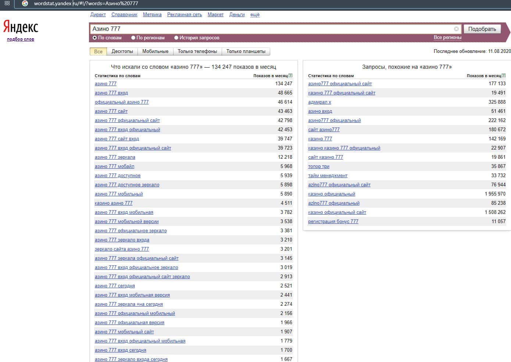This screenshot has height=362, width=511.
Task: Switch to the 'Мобильные' tab
Action: pos(155,51)
